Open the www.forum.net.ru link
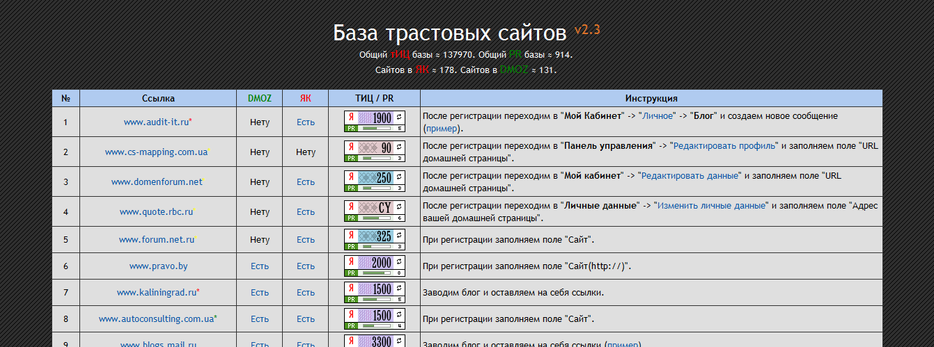The width and height of the screenshot is (934, 347). coord(157,239)
